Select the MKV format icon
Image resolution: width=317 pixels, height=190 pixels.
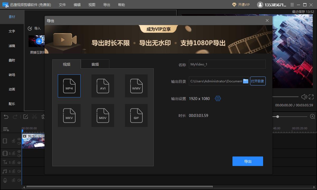point(69,115)
